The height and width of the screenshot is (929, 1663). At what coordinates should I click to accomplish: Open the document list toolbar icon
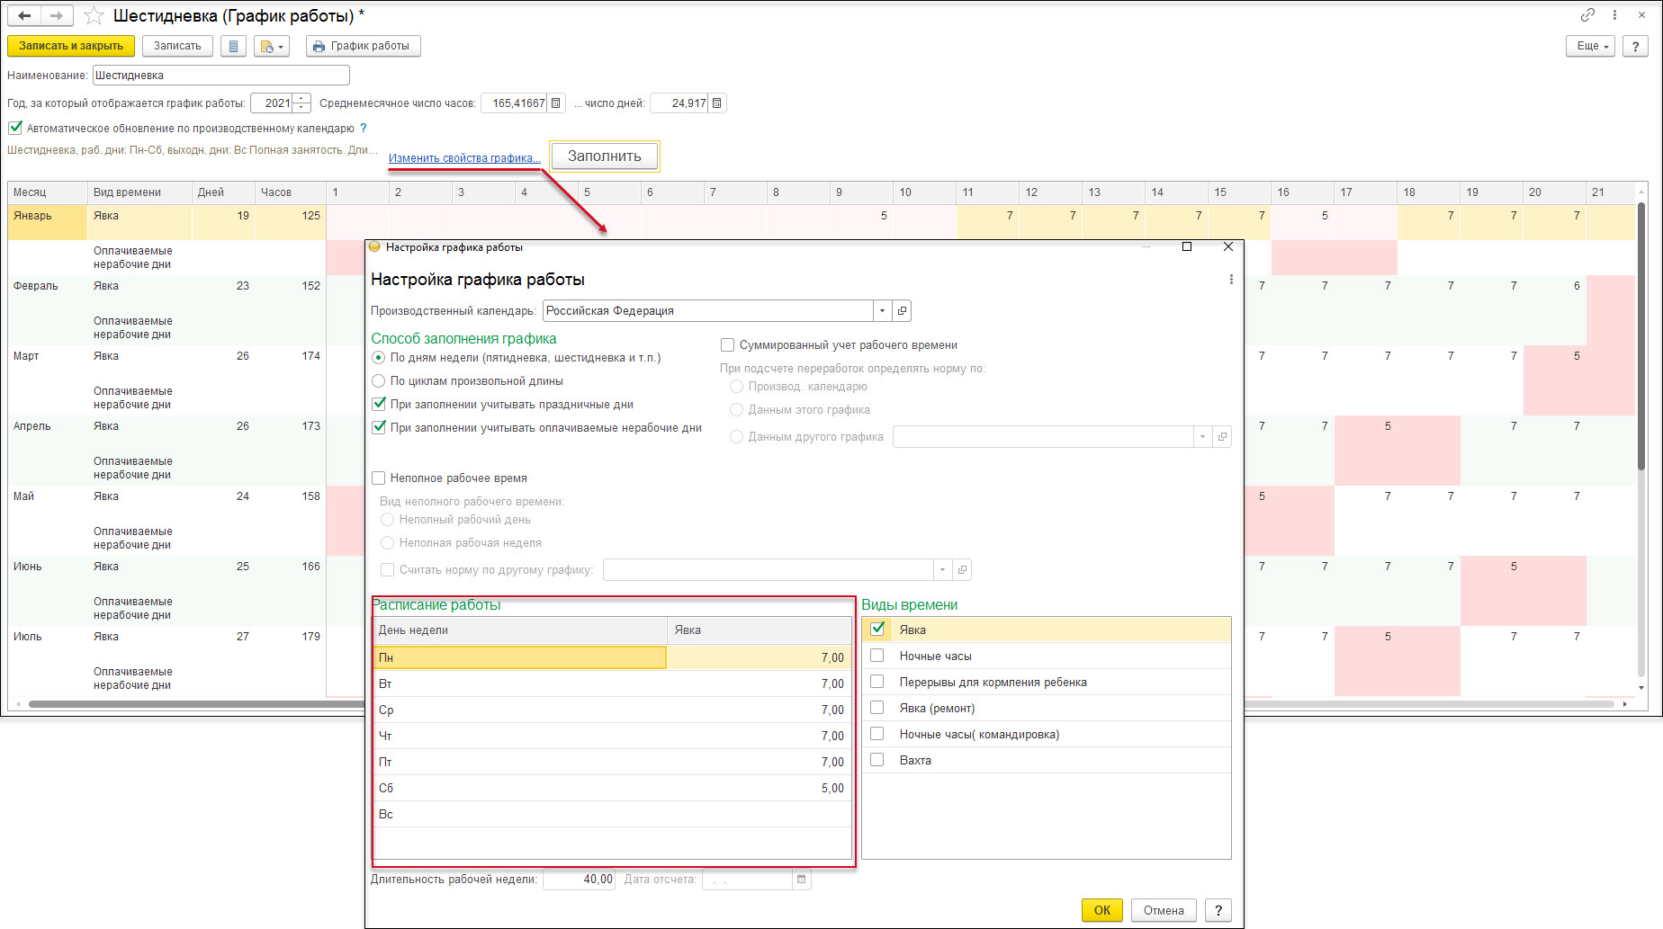[x=234, y=46]
